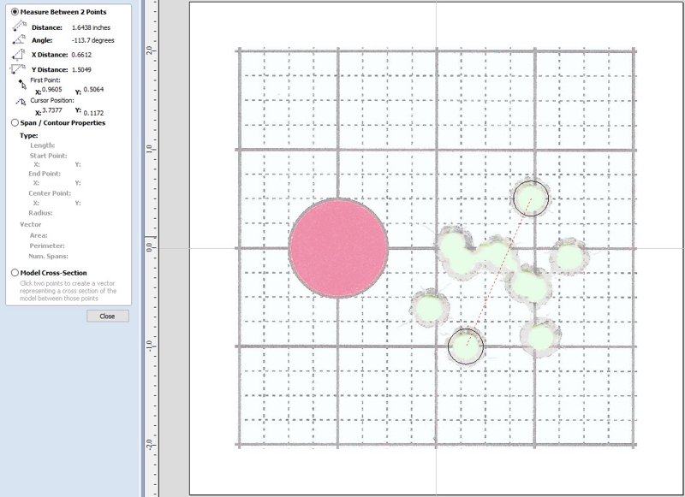The height and width of the screenshot is (497, 685).
Task: Click the Model Cross-Section help text
Action: coord(68,291)
